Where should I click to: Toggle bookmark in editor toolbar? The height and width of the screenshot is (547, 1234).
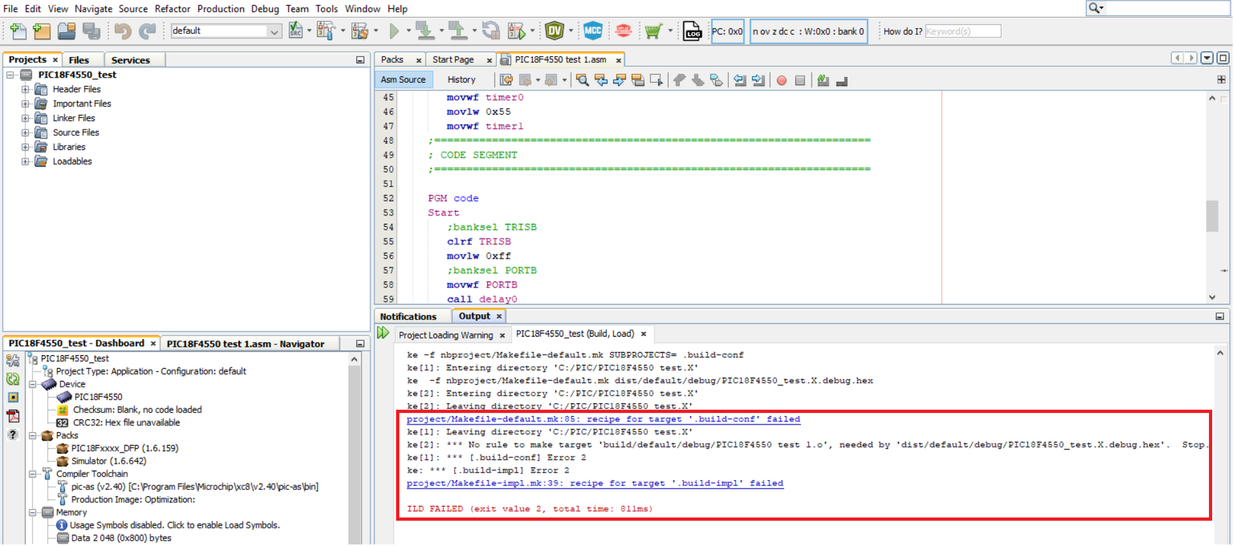(716, 80)
